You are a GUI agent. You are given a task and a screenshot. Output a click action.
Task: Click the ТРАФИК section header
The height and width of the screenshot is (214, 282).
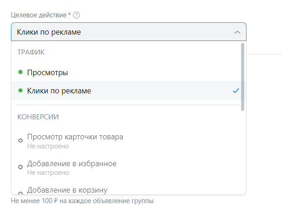coord(31,52)
